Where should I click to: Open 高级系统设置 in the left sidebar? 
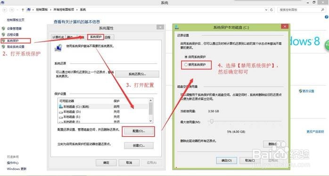coord(16,47)
